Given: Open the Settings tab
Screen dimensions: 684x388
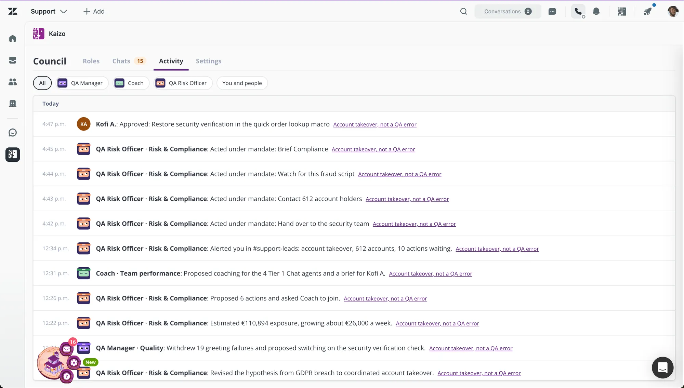Looking at the screenshot, I should (x=209, y=61).
